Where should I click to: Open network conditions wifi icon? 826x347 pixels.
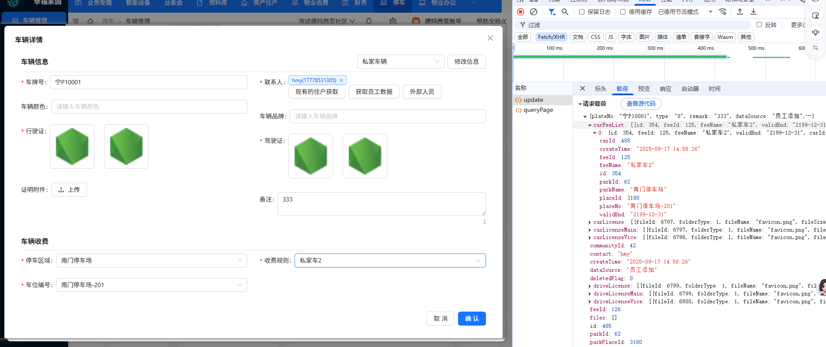tap(722, 12)
